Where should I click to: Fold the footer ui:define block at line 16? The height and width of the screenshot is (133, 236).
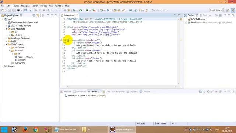[x=66, y=58]
